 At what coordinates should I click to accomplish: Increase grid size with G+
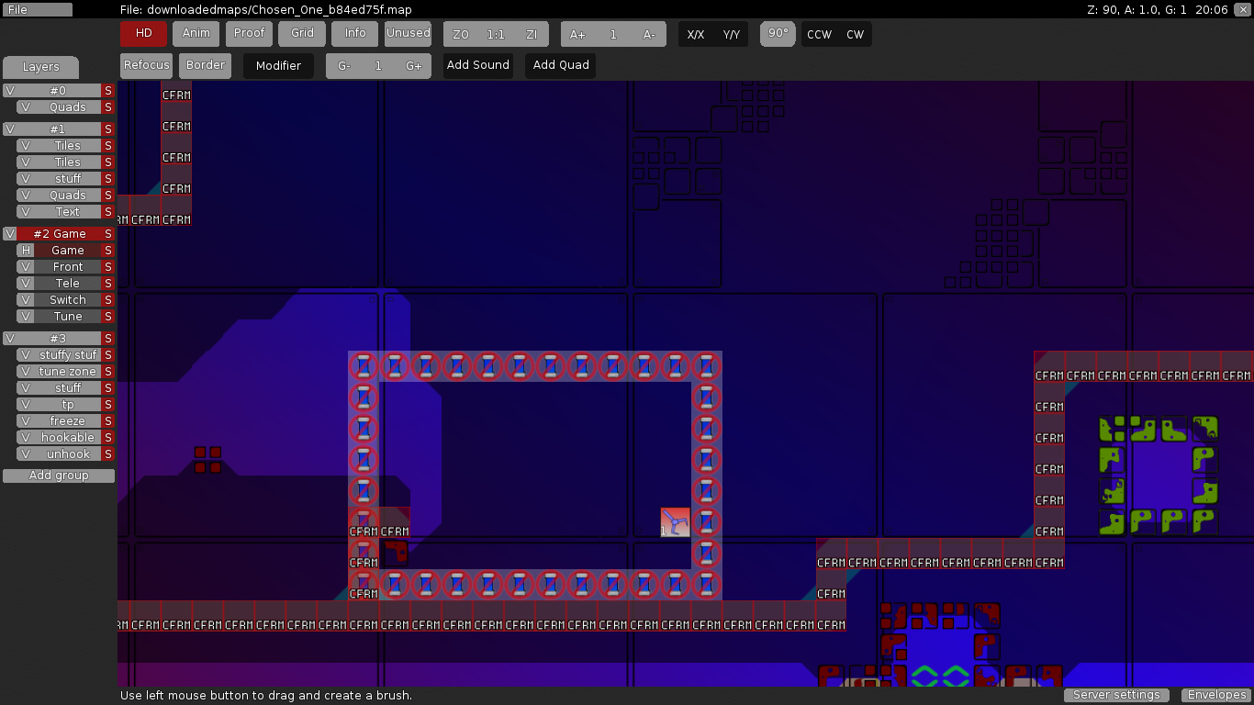coord(414,66)
